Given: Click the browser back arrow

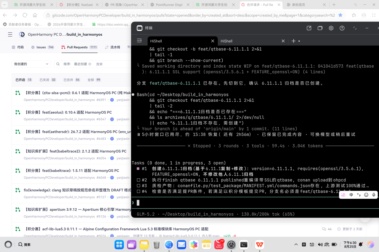Looking at the screenshot, I should pyautogui.click(x=5, y=15).
